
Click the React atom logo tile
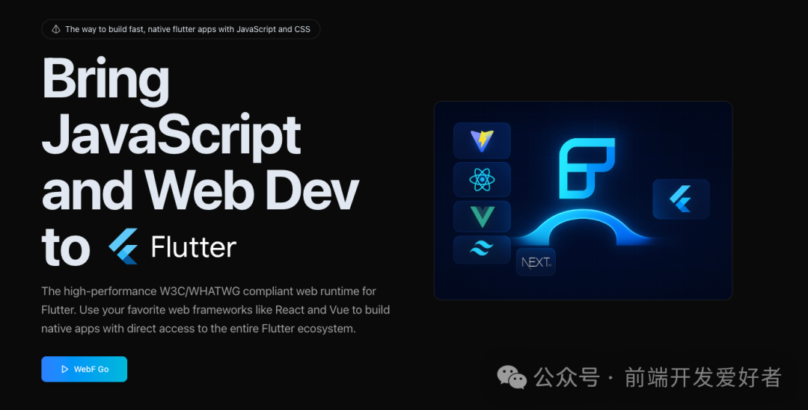482,179
